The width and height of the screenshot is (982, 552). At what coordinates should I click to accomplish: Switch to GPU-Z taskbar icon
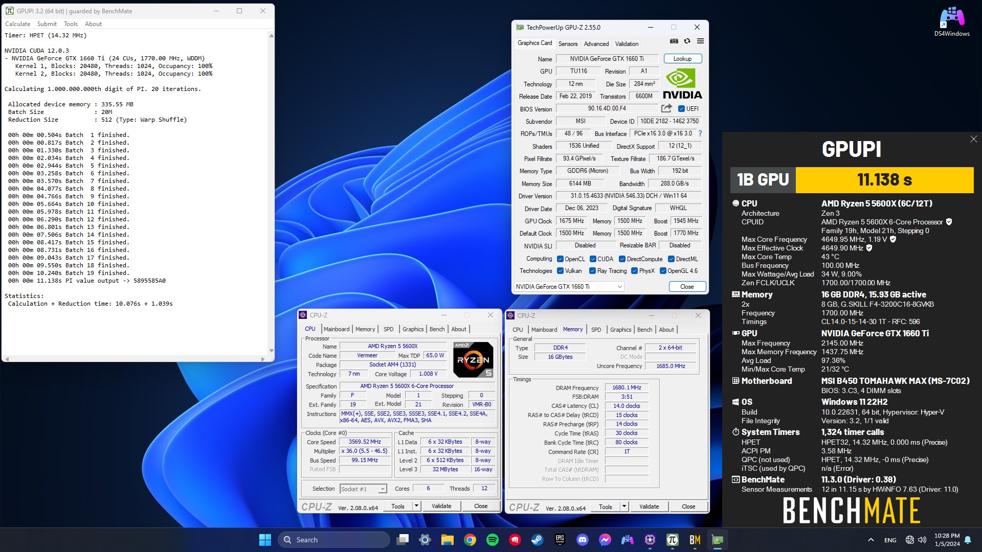tap(718, 540)
